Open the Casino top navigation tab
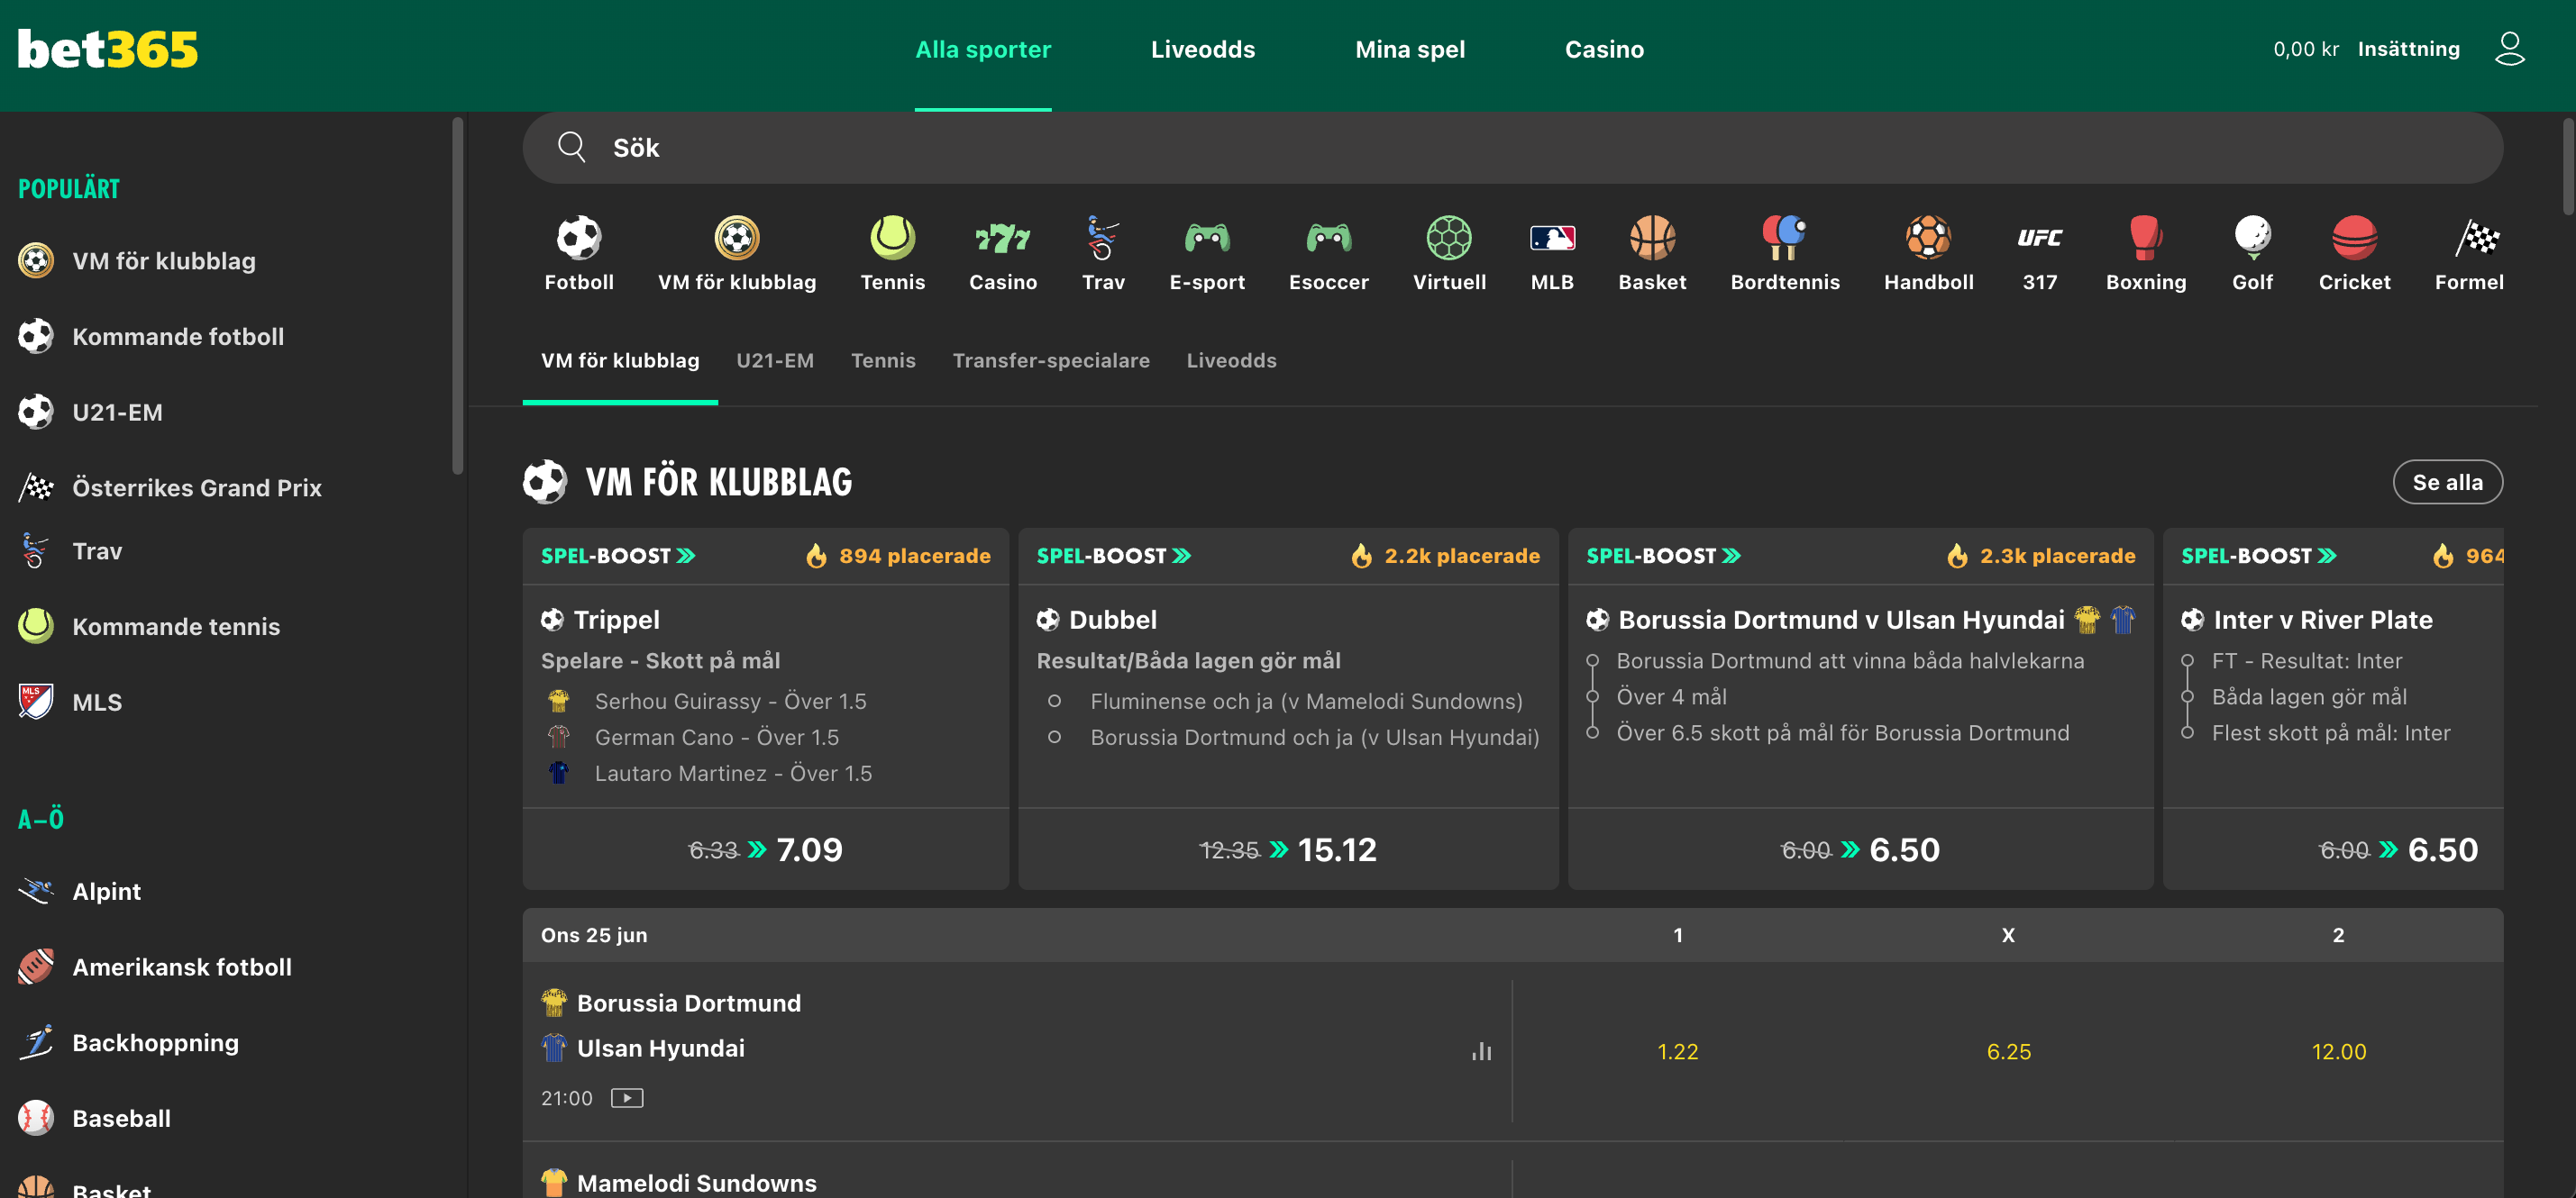Screen dimensions: 2576x1198 pyautogui.click(x=1603, y=49)
